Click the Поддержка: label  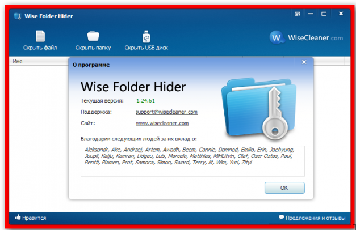97,112
